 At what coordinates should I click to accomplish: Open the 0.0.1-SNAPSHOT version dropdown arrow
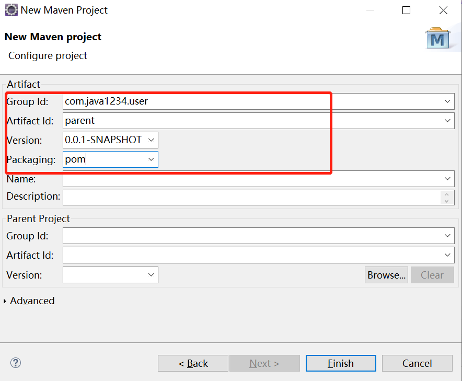coord(151,140)
